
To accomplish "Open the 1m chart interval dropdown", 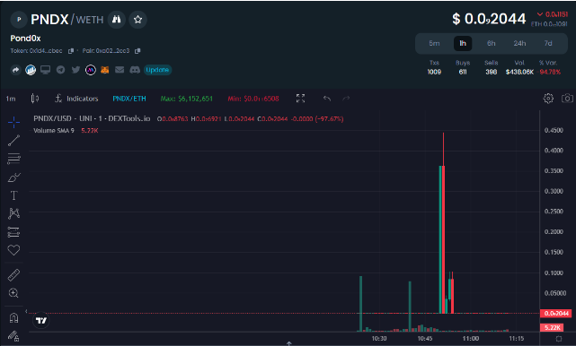I will pyautogui.click(x=11, y=99).
